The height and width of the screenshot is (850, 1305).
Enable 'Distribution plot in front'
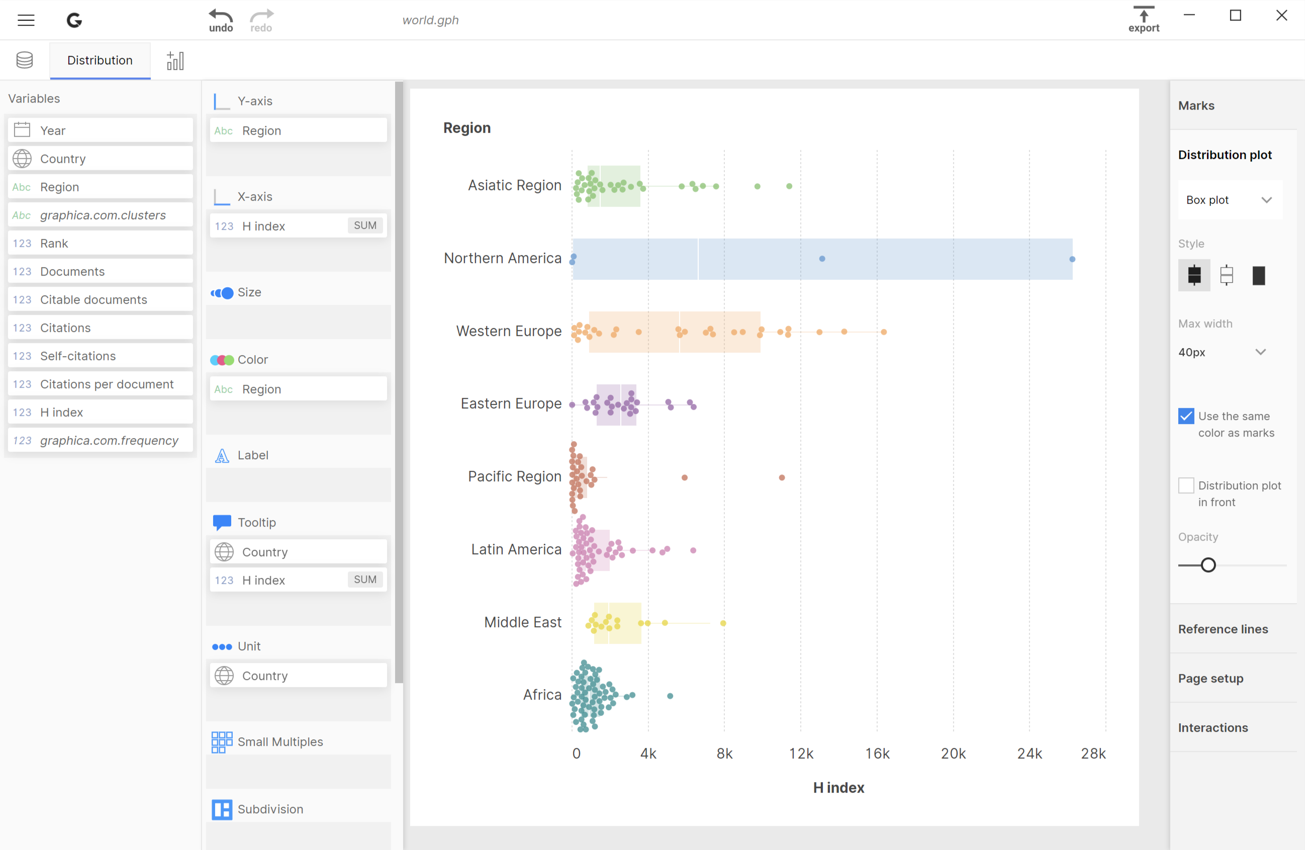[x=1185, y=485]
